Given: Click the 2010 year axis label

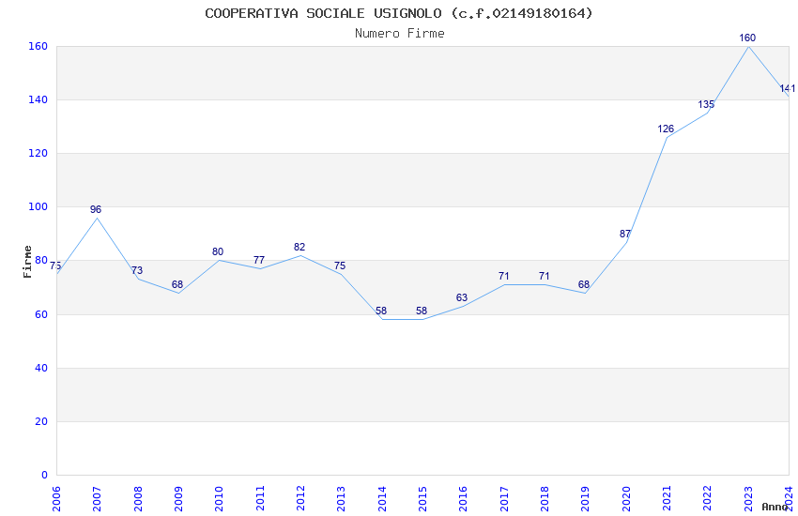Looking at the screenshot, I should tap(219, 499).
